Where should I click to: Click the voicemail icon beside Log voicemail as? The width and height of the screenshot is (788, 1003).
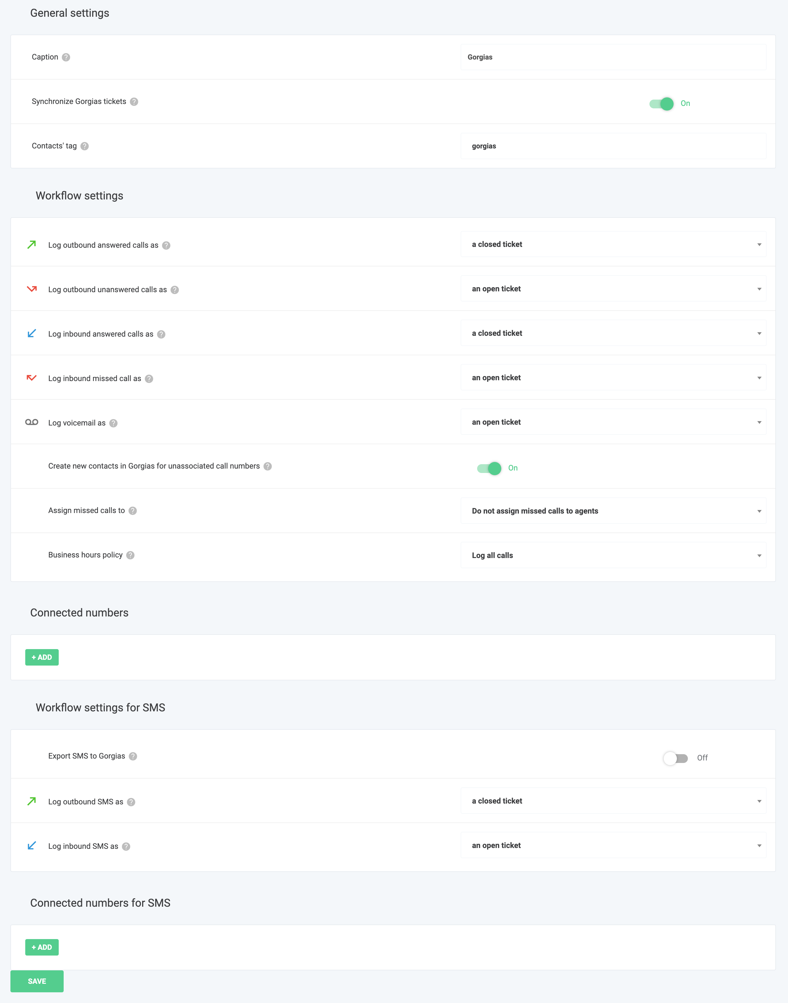(31, 422)
